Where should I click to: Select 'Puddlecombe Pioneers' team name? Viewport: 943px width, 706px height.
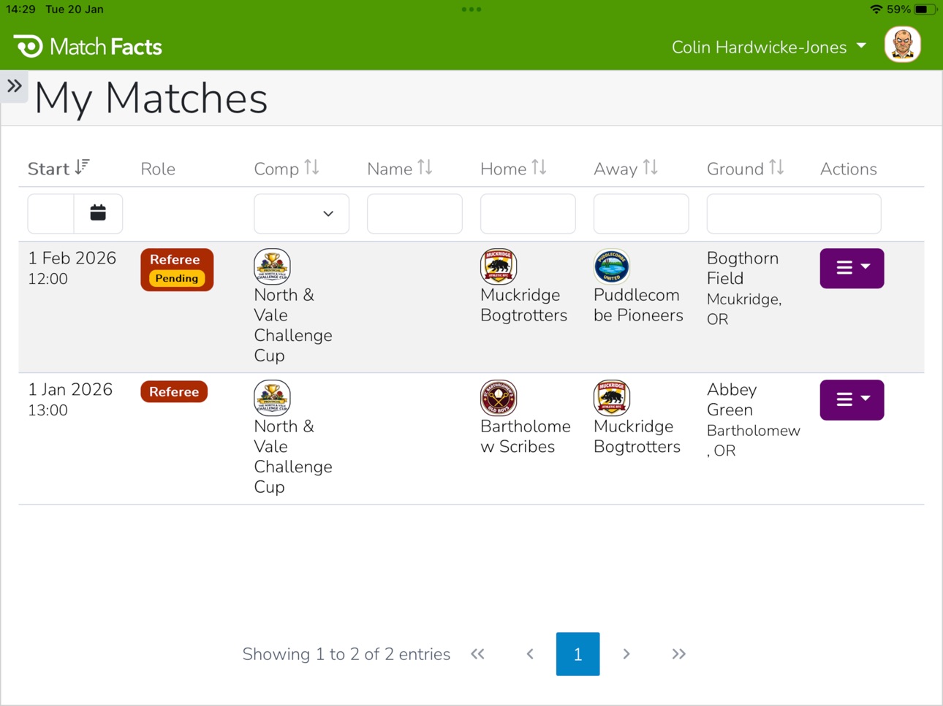tap(638, 305)
